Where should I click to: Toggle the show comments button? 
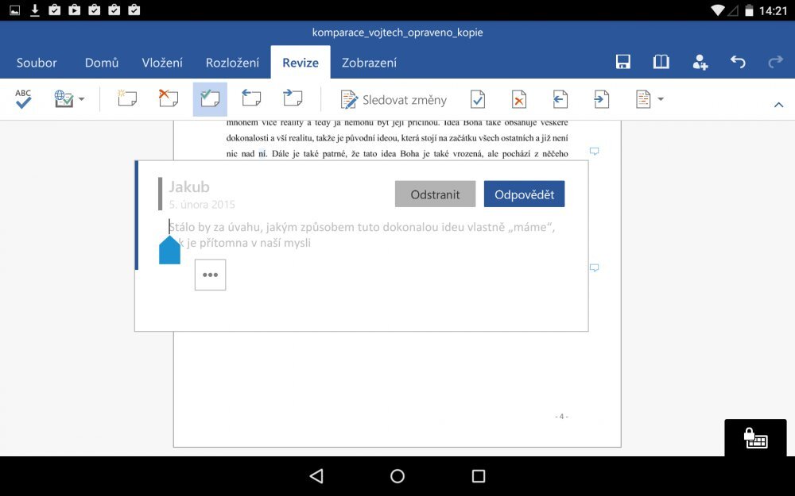point(210,99)
